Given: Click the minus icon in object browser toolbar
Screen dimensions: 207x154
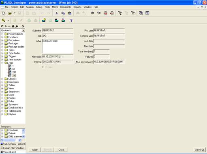Looking at the screenshot, I should point(9,26).
